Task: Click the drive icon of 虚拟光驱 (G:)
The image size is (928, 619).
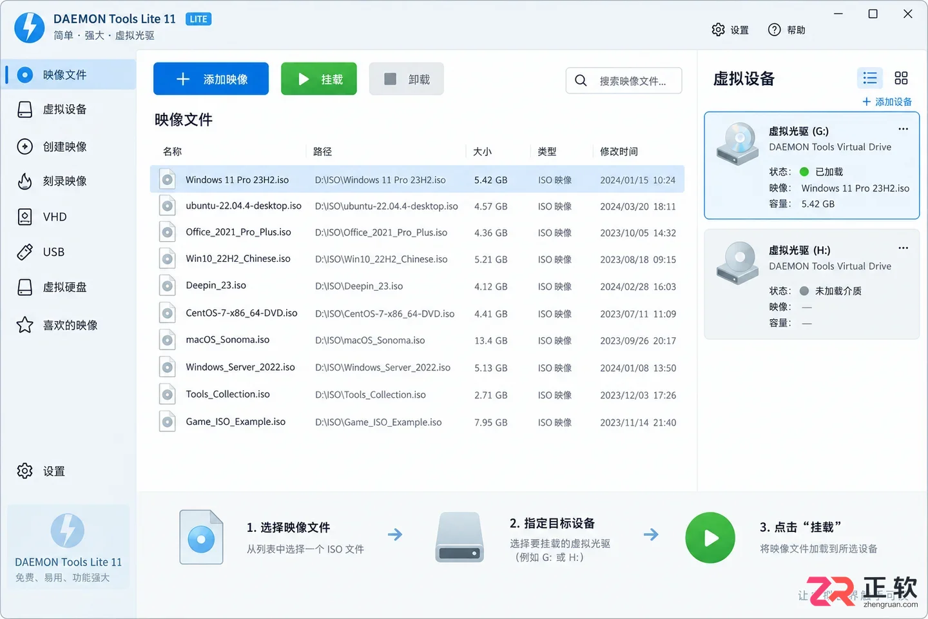Action: pos(738,144)
